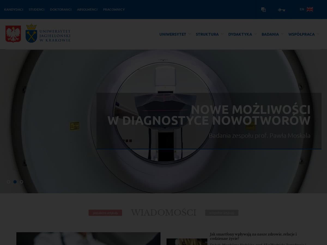The height and width of the screenshot is (245, 327).
Task: Select the third slider dot
Action: pos(22,182)
